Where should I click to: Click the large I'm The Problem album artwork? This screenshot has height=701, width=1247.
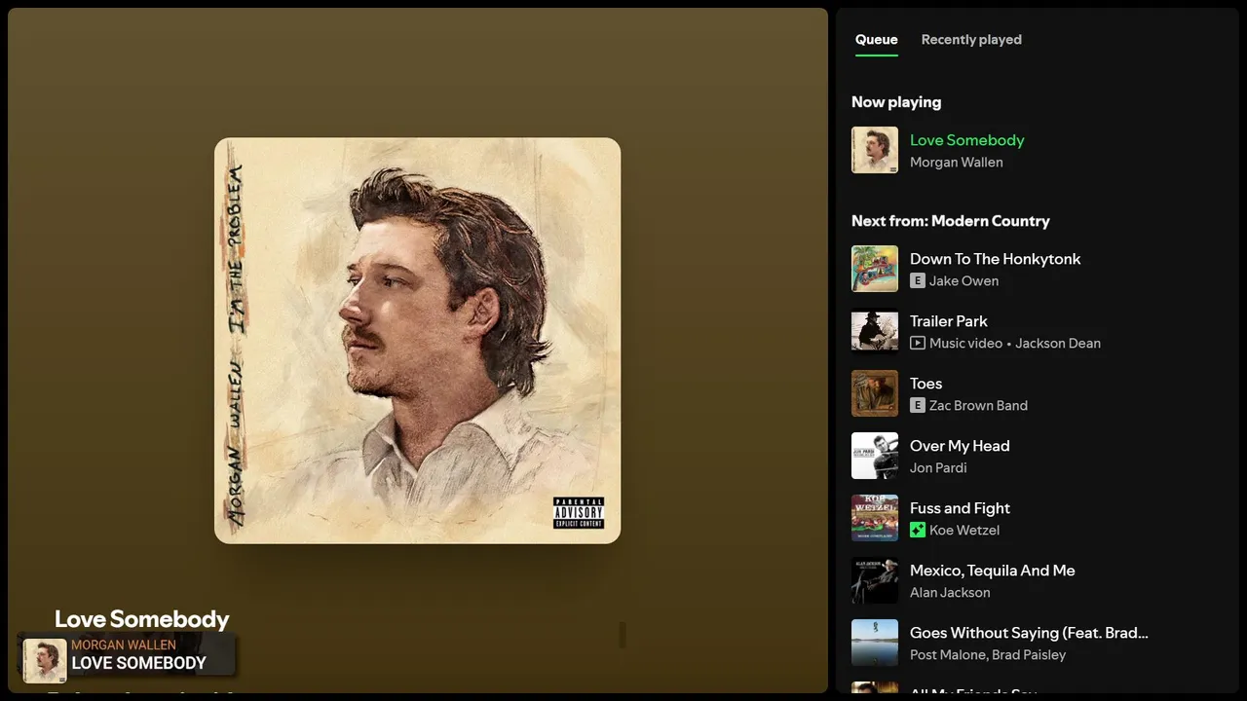tap(417, 341)
